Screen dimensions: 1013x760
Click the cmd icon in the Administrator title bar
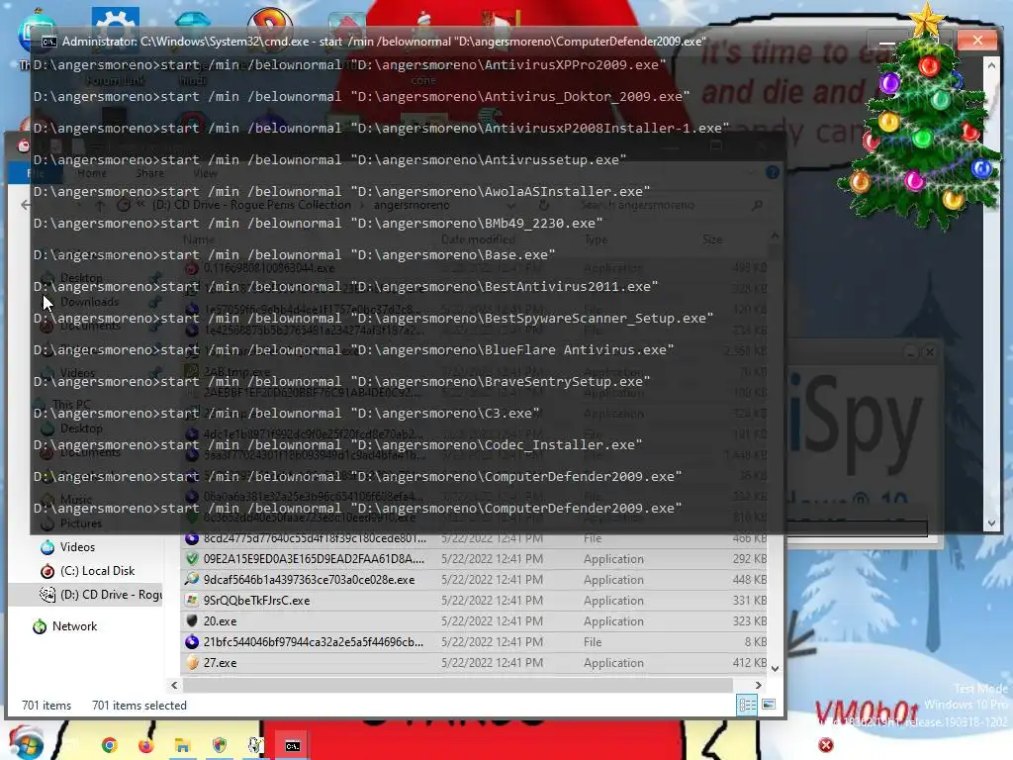tap(48, 42)
